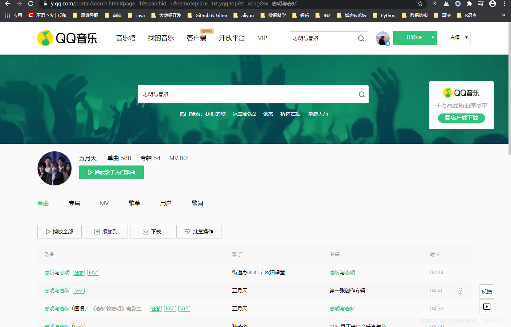
Task: Open the 我的音乐 navigation item
Action: click(161, 38)
